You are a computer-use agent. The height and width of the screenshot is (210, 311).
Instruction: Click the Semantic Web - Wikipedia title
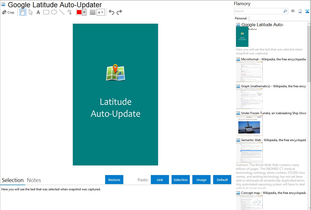point(273,140)
